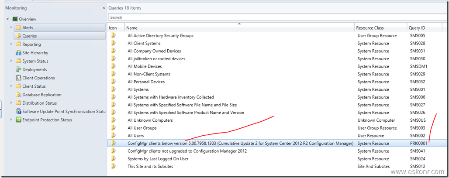Click the SMSDM1 Query ID cell
The image size is (449, 178).
418,66
